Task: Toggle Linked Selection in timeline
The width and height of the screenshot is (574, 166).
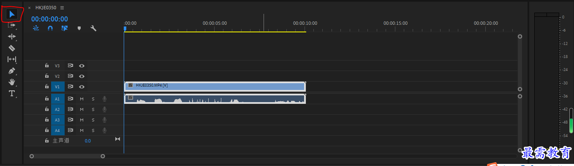Action: coord(64,28)
